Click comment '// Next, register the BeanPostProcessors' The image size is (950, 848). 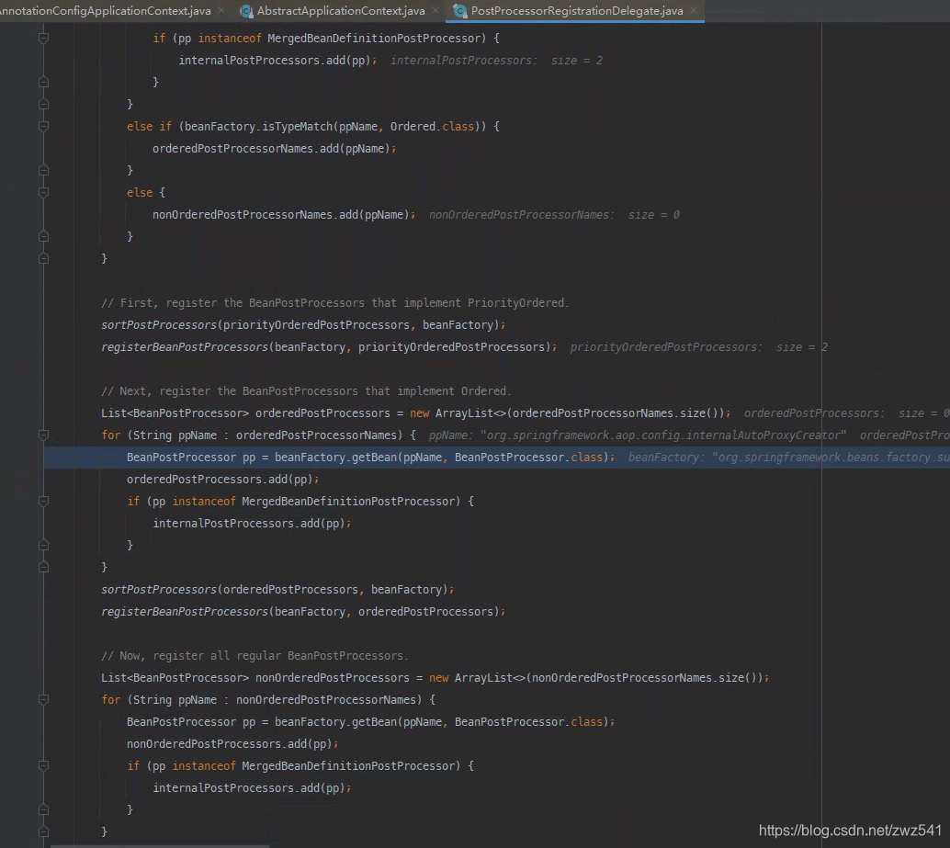tap(306, 391)
